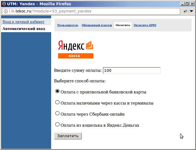Choose cash payment via terminals radio
Screen dimensions: 196x150
(57, 102)
